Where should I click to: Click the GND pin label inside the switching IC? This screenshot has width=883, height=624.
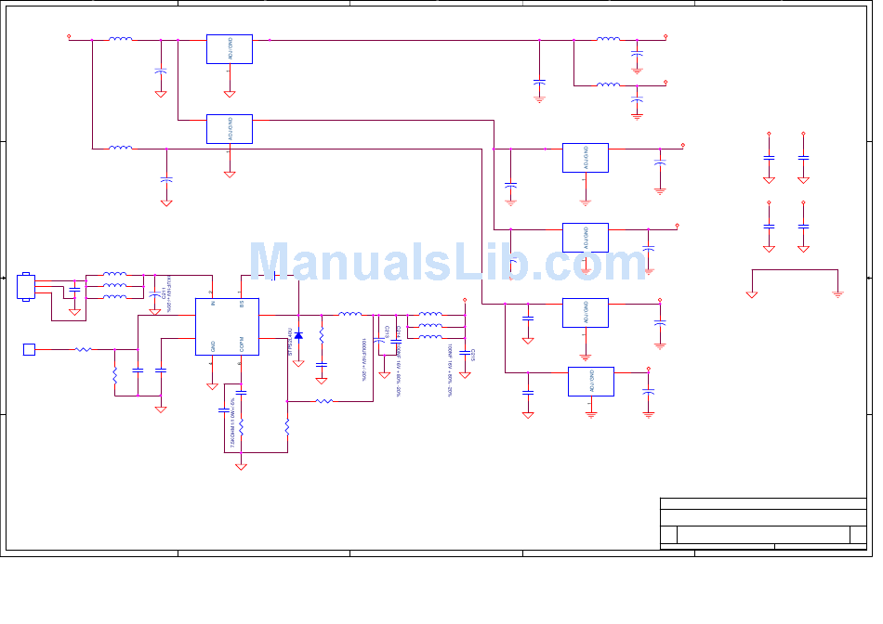213,346
